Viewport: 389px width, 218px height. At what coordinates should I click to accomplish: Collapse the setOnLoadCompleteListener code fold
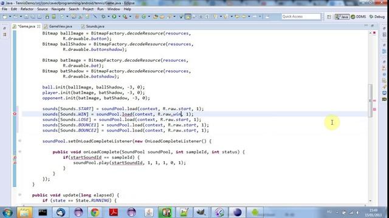coord(20,141)
